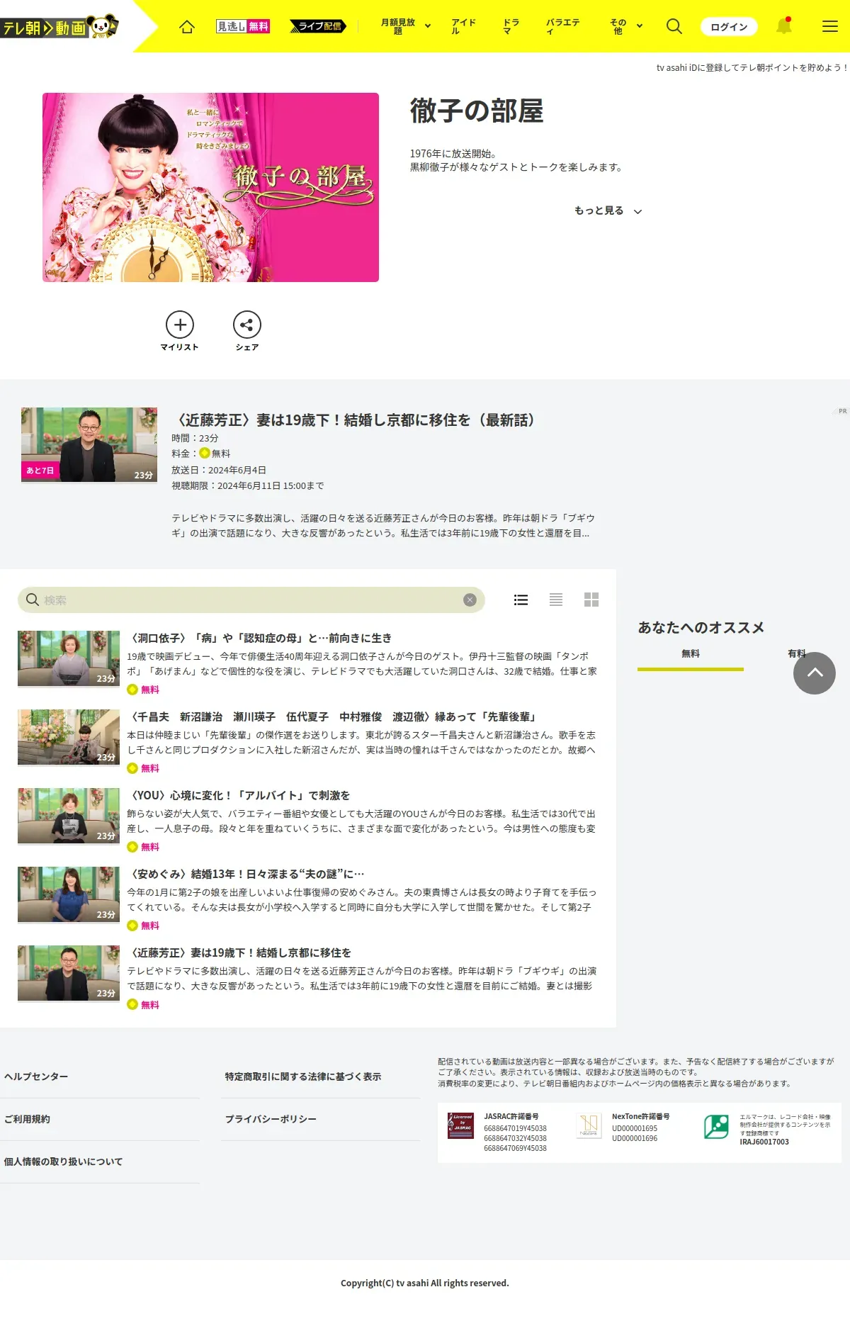Focus the 検索 episode search field
Screen dimensions: 850x1321
(251, 600)
